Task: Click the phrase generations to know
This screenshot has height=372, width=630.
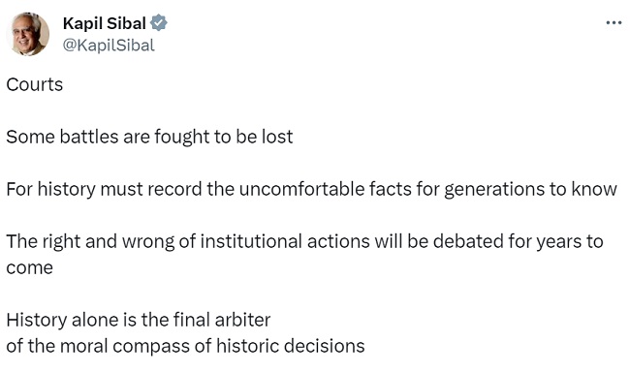Action: pyautogui.click(x=530, y=190)
